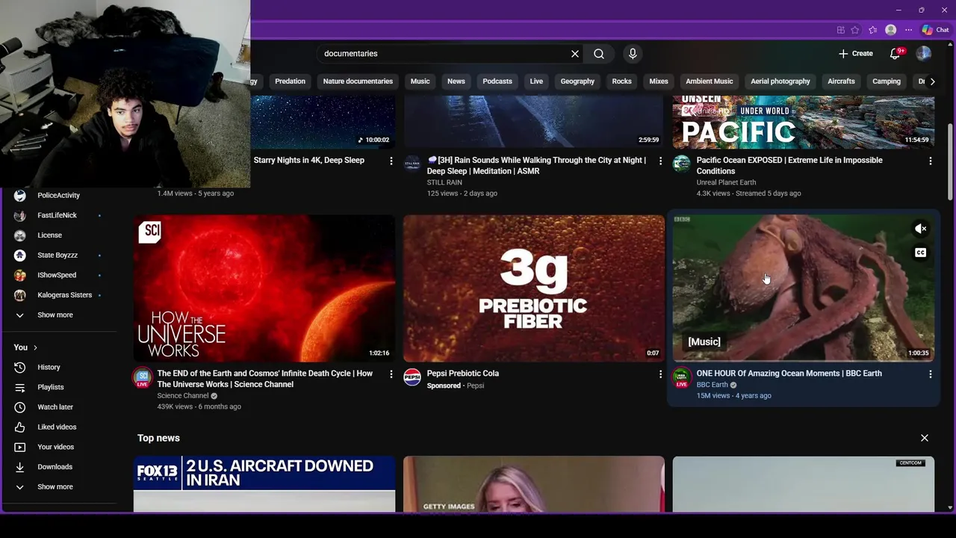Start voice search with the microphone icon

pyautogui.click(x=633, y=54)
